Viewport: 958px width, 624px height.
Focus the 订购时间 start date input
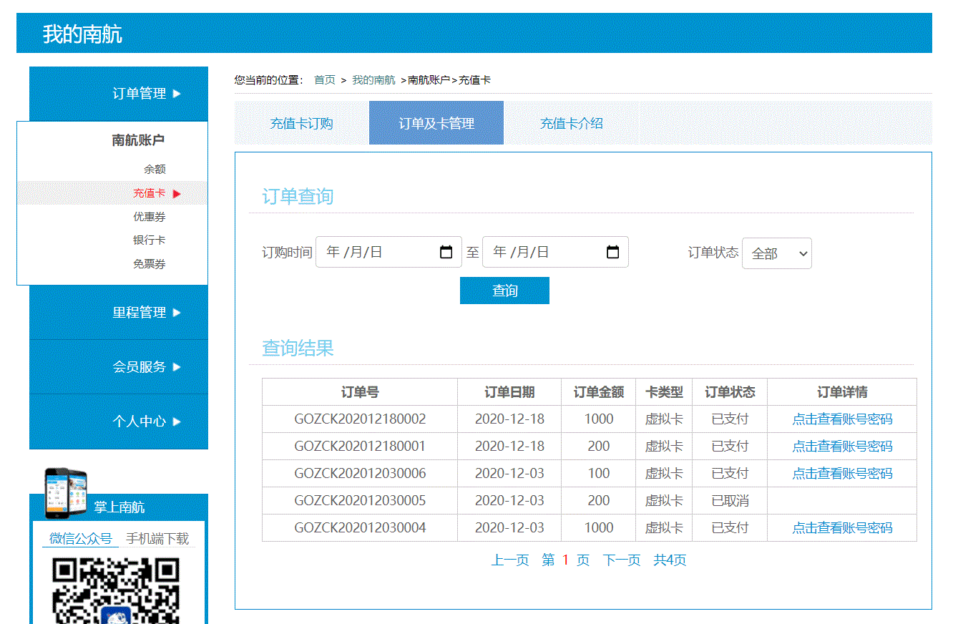tap(388, 252)
